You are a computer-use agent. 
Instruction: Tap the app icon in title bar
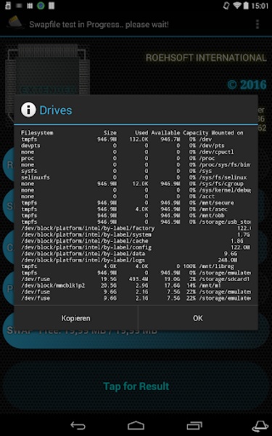click(x=15, y=23)
